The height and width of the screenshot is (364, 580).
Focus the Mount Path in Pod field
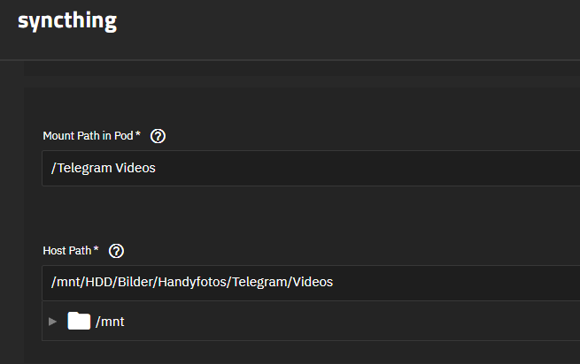(x=310, y=168)
